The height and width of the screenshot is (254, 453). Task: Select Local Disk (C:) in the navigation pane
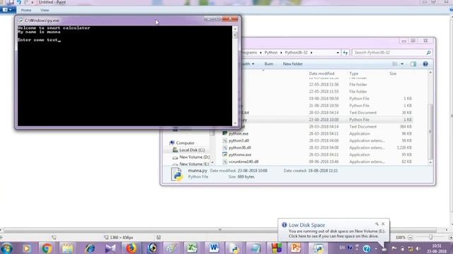click(x=192, y=150)
